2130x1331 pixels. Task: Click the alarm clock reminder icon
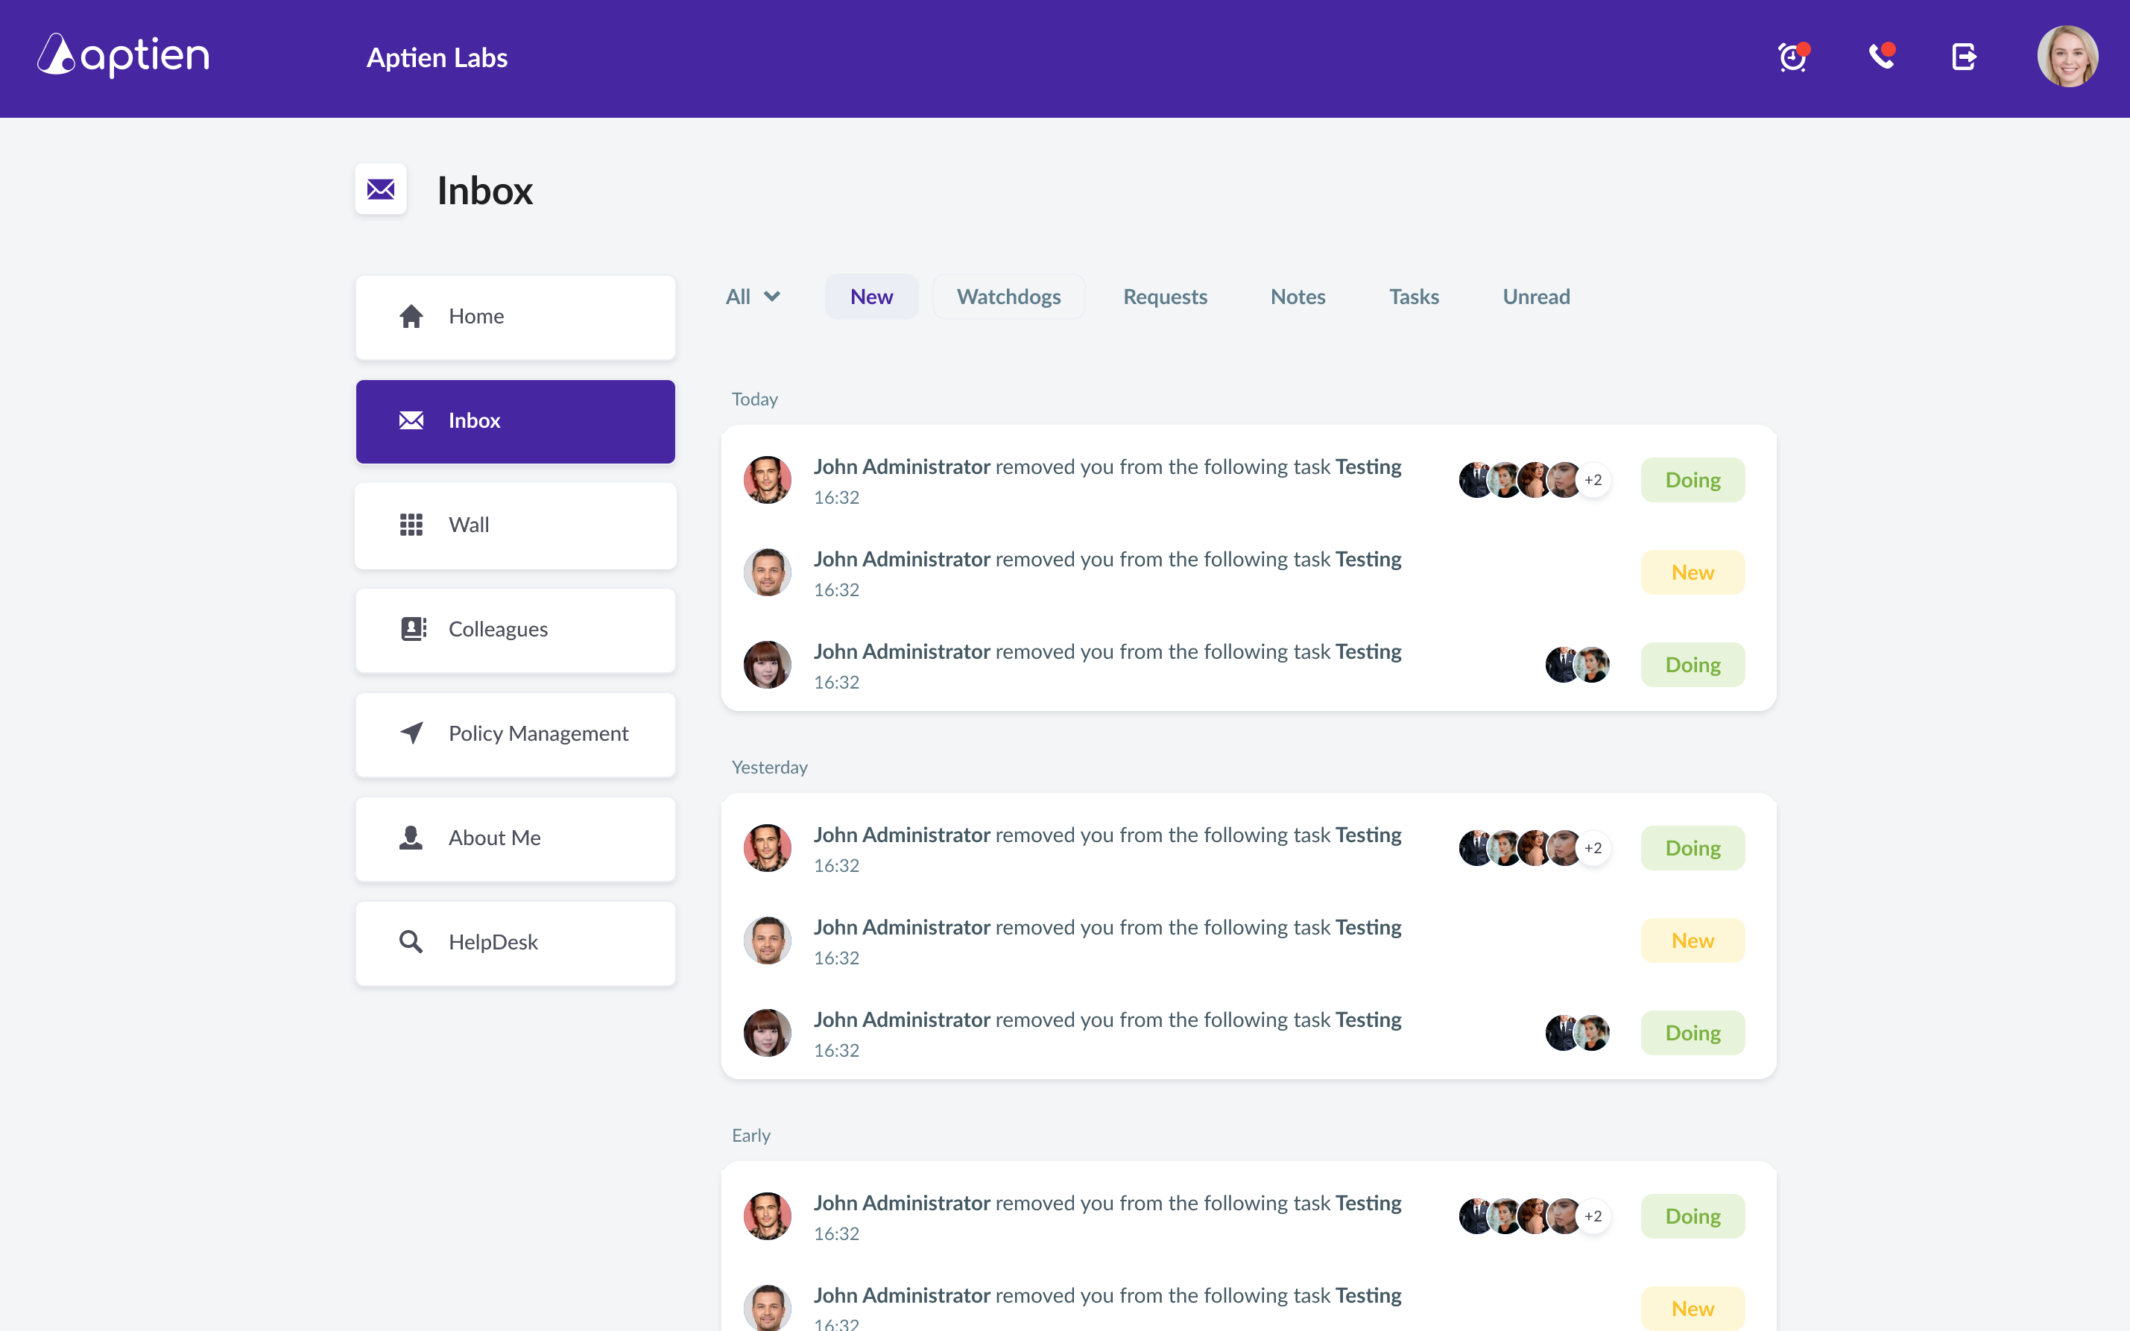(x=1792, y=58)
